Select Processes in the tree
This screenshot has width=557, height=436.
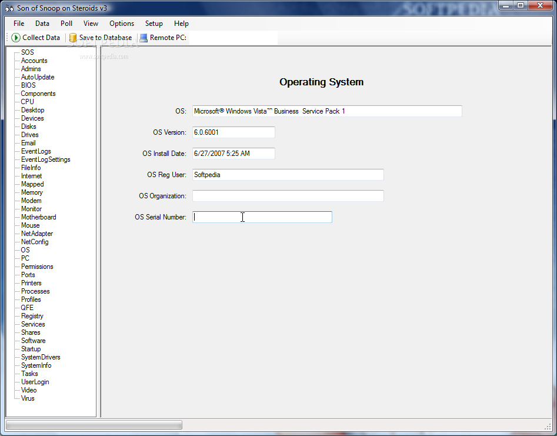coord(35,291)
